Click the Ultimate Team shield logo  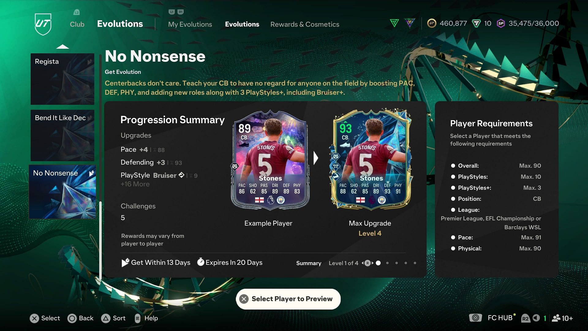43,24
